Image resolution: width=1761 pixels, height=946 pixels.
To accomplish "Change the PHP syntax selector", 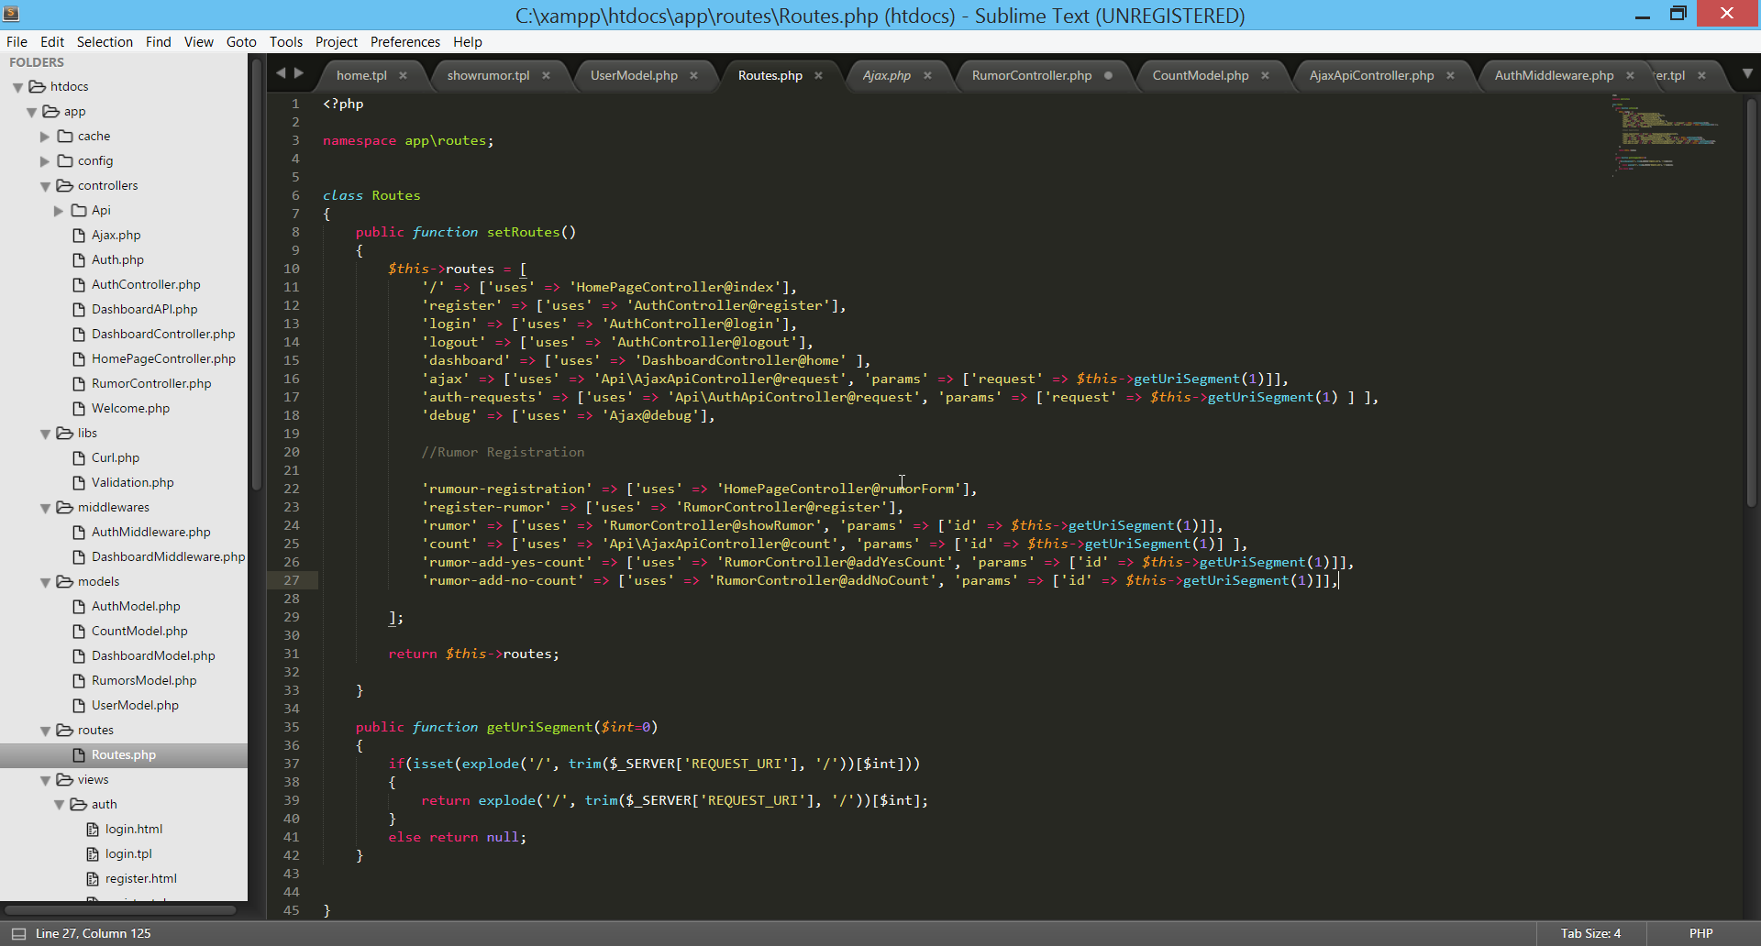I will tap(1700, 933).
